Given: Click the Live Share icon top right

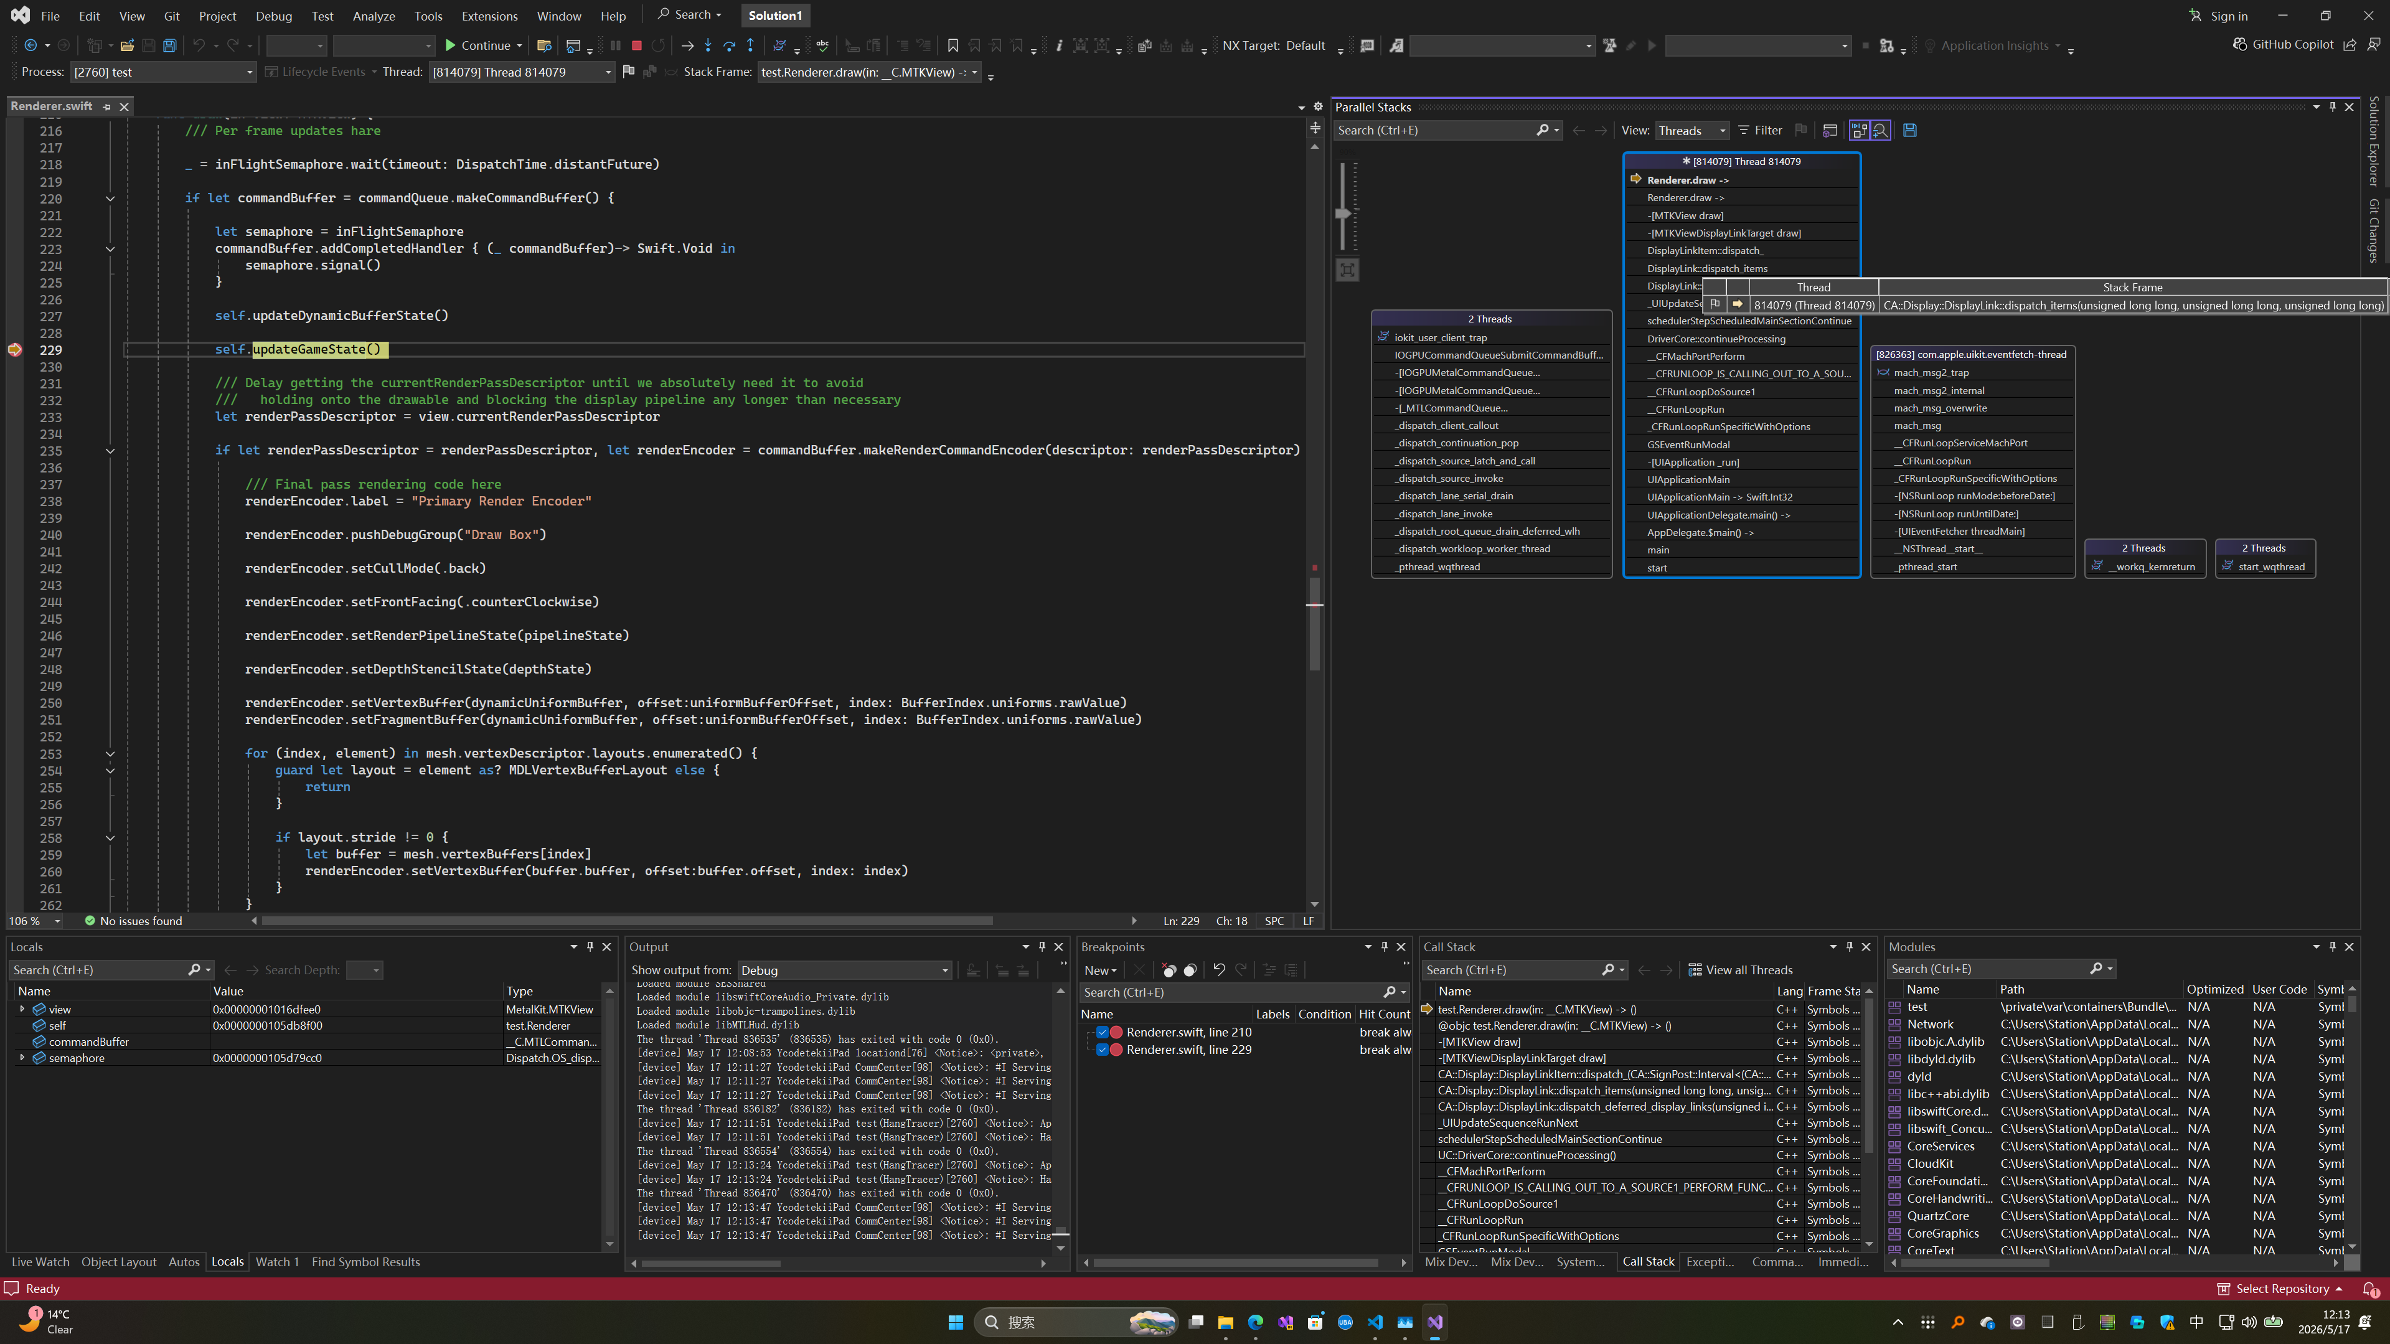Looking at the screenshot, I should pyautogui.click(x=2350, y=45).
